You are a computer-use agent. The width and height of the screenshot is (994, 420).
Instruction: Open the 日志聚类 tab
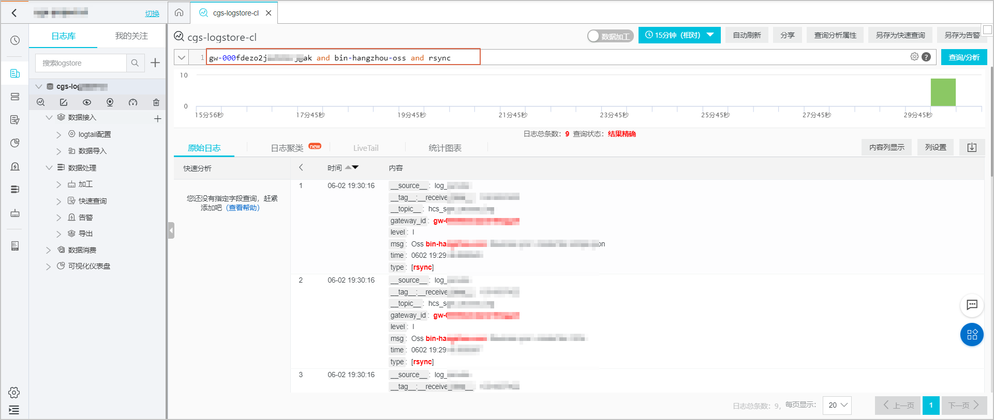point(287,148)
